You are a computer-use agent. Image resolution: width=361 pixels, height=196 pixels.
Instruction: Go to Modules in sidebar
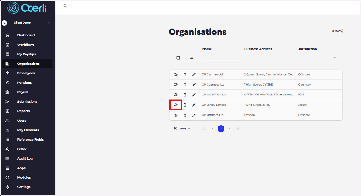[x=26, y=177]
